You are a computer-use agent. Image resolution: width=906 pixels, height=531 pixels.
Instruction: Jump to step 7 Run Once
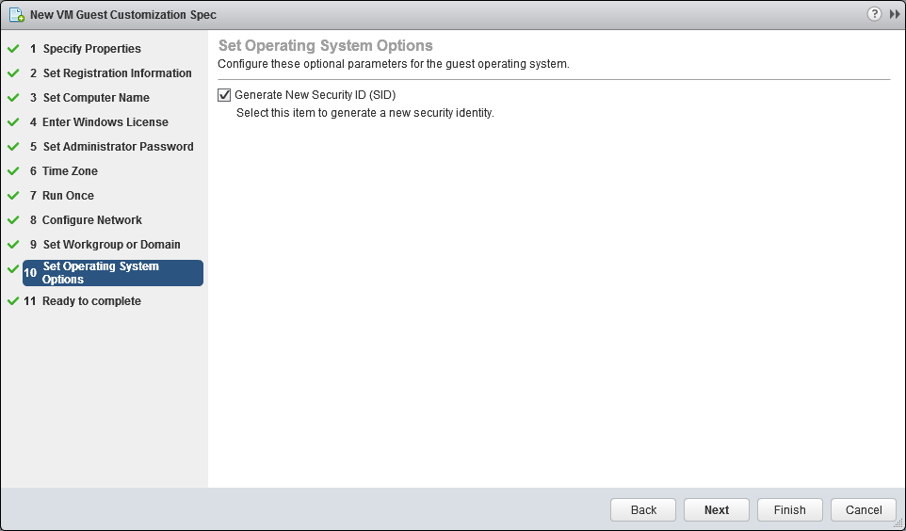click(x=62, y=195)
